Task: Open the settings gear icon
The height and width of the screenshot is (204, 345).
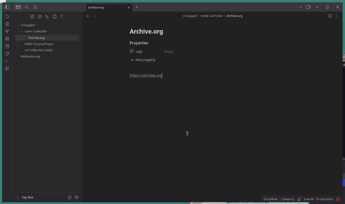Action: (x=77, y=198)
